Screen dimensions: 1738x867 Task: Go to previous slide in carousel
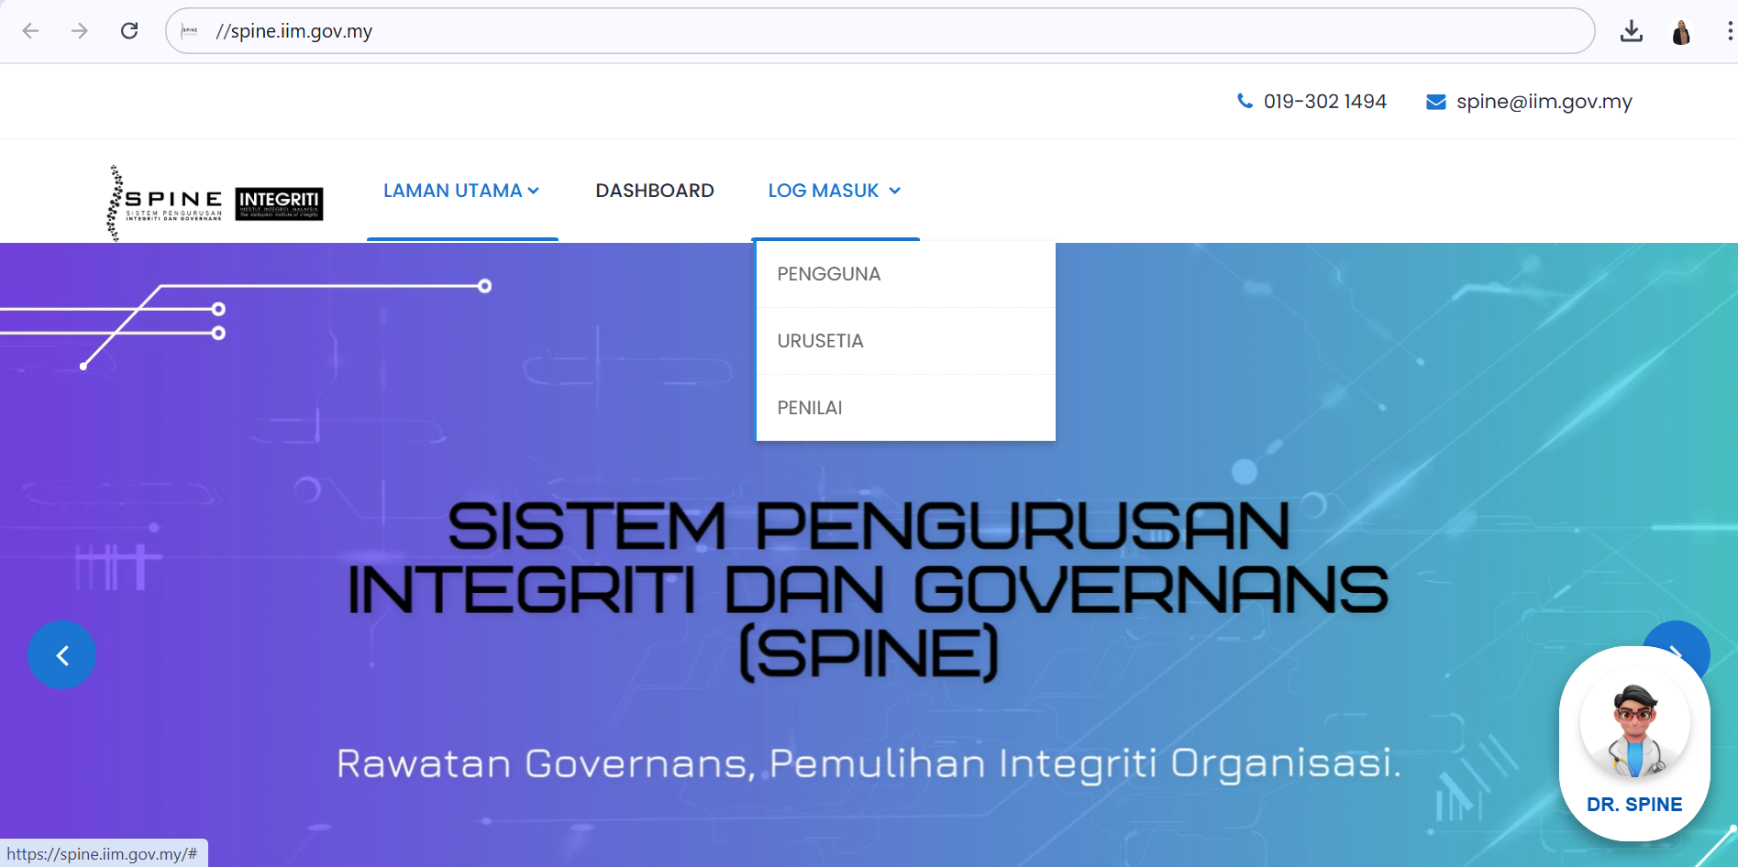[61, 655]
